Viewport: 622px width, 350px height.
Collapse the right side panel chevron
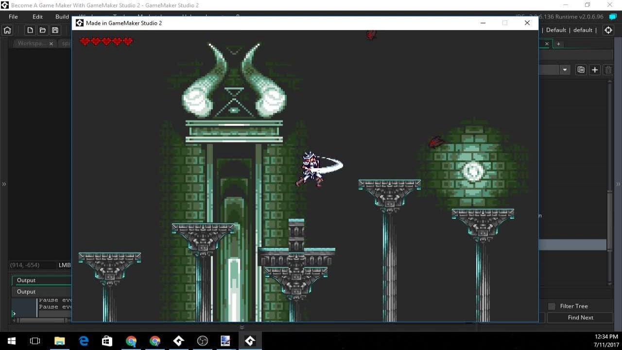[618, 184]
